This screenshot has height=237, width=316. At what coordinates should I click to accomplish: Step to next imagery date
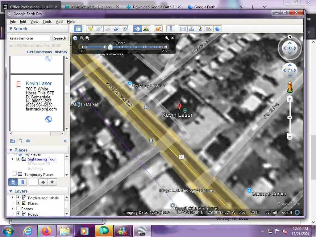pyautogui.click(x=165, y=47)
